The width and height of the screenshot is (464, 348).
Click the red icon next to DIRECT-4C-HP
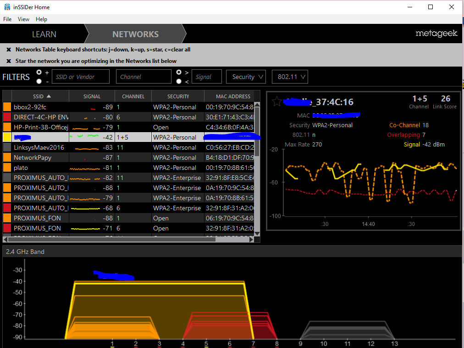coord(7,117)
